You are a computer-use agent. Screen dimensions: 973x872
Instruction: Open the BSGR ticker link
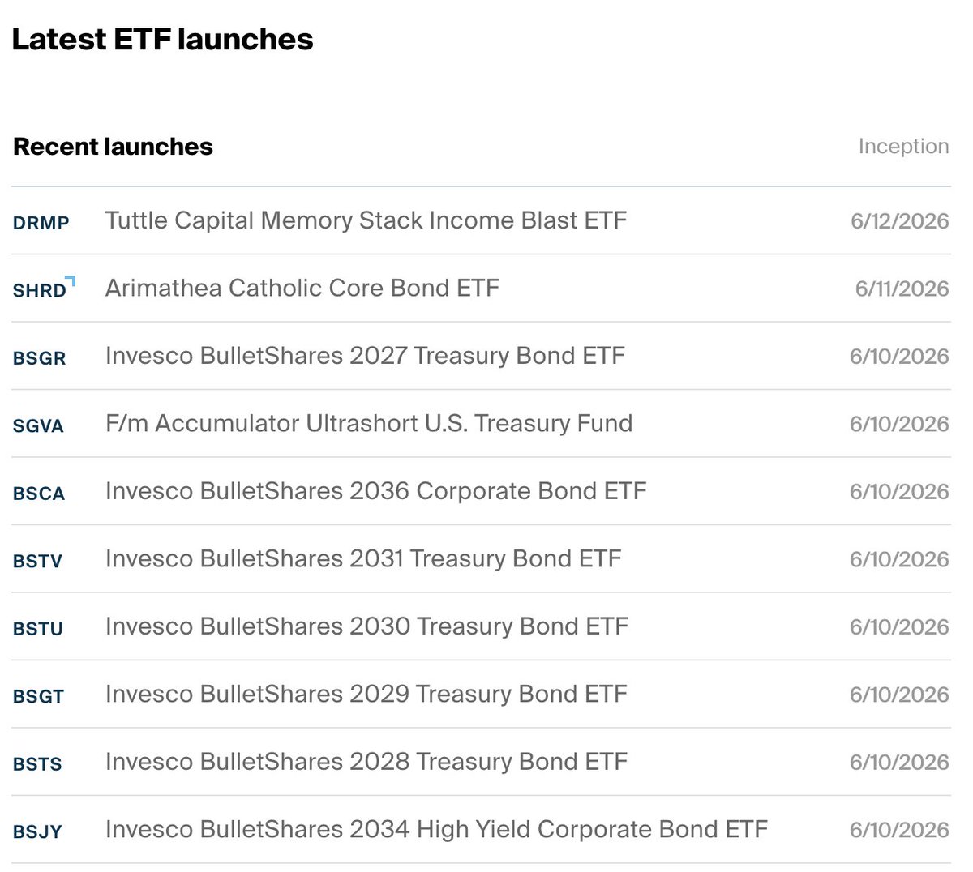(x=40, y=357)
